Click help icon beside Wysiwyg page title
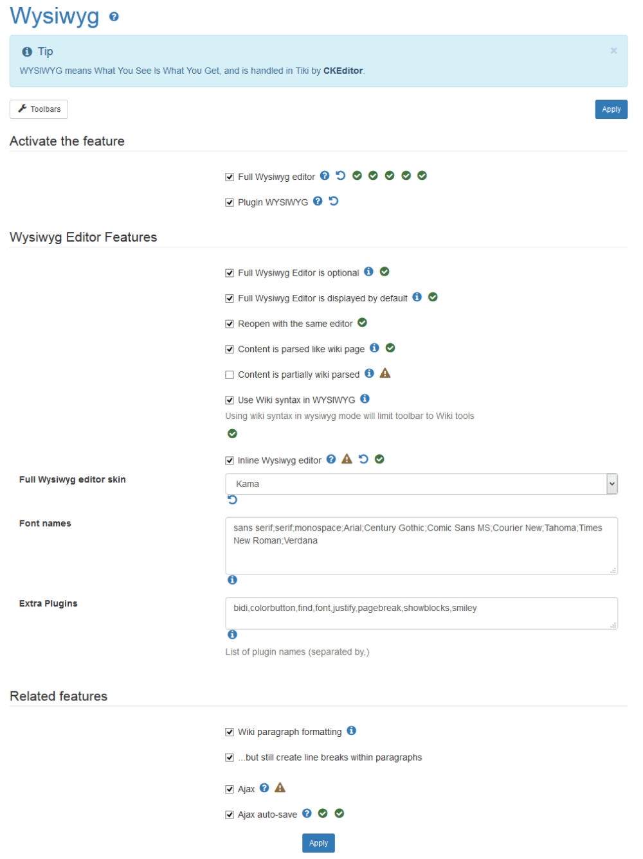 pyautogui.click(x=114, y=17)
